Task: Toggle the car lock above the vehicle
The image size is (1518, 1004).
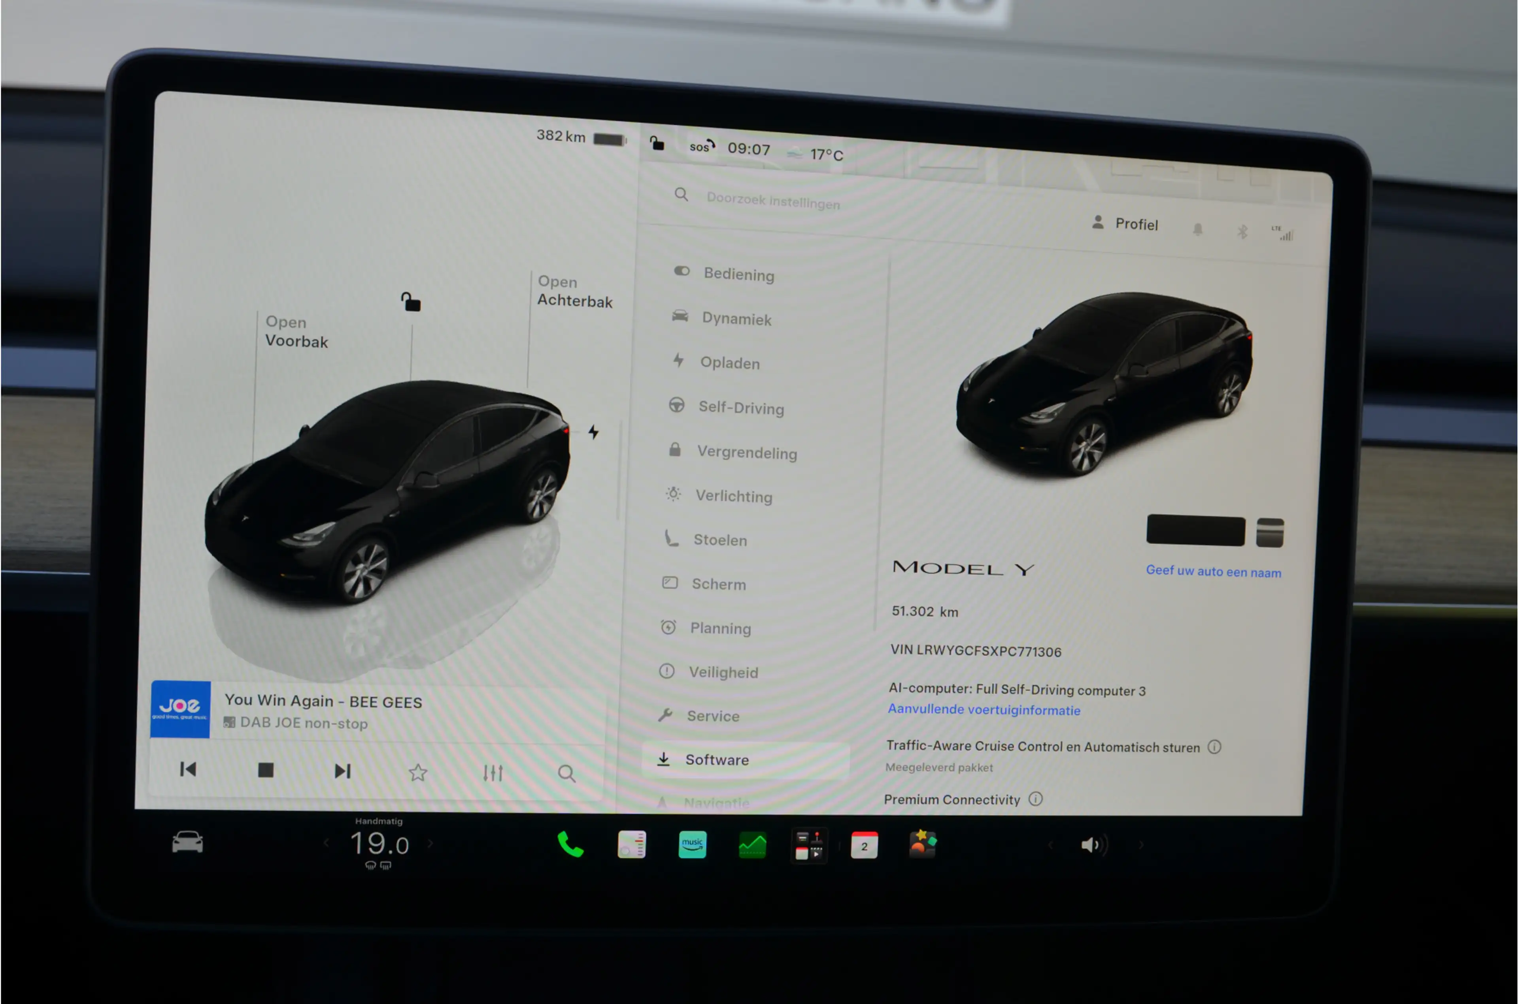Action: point(411,302)
